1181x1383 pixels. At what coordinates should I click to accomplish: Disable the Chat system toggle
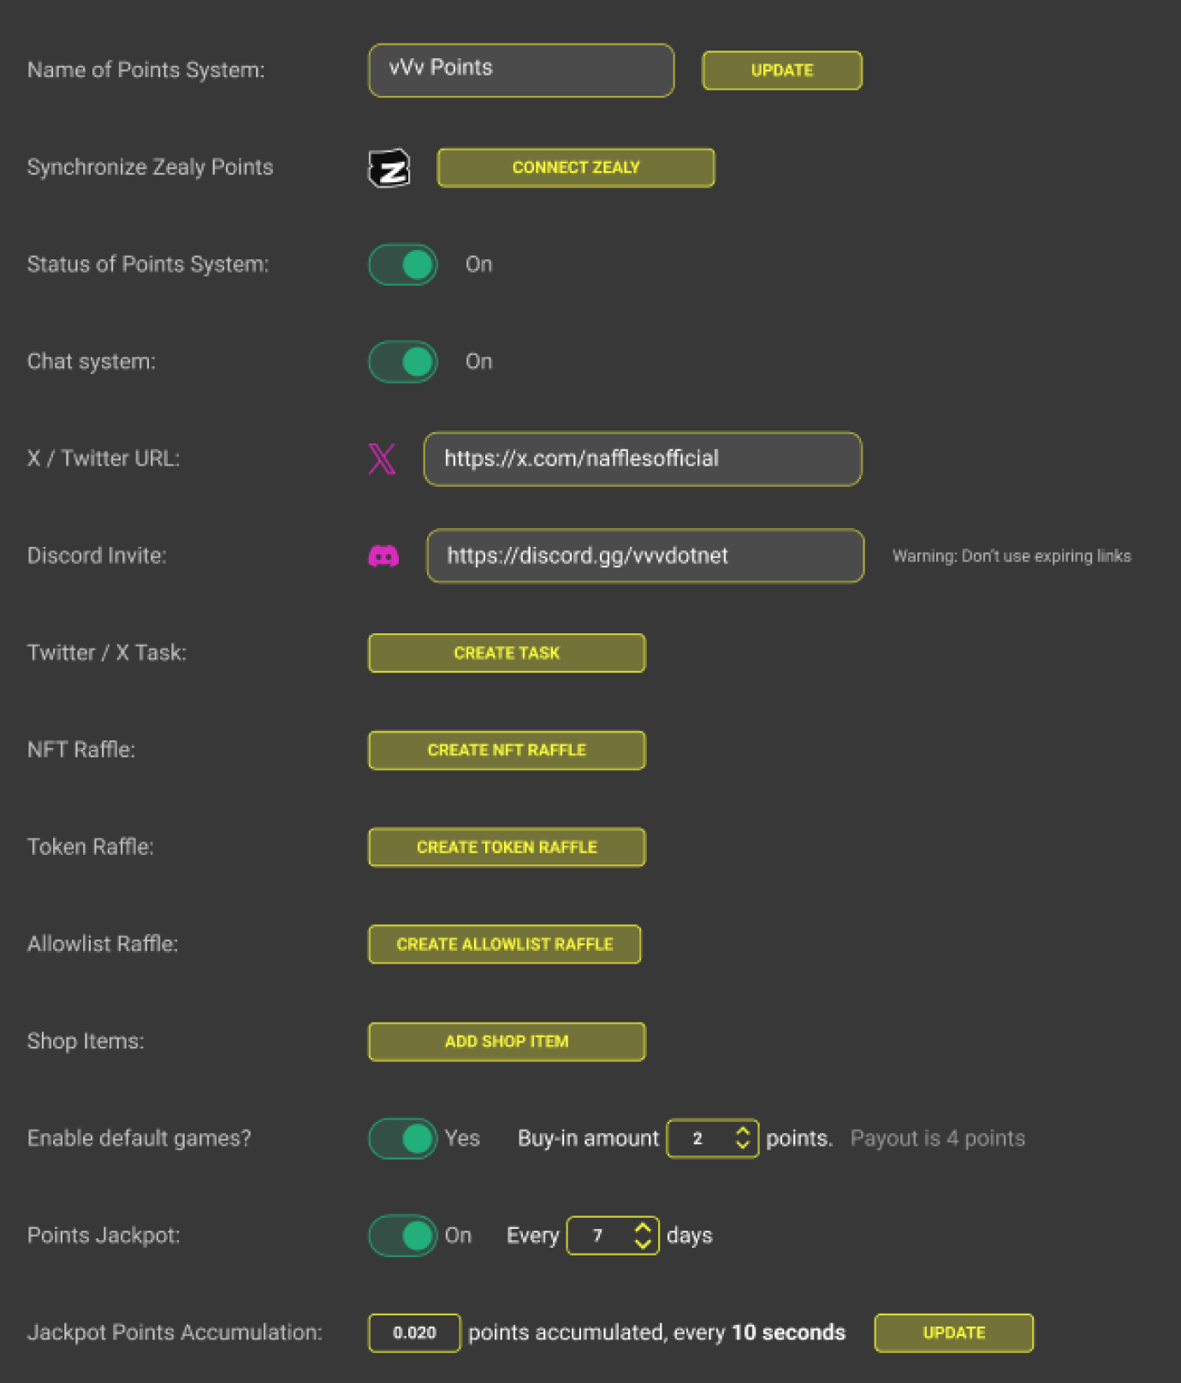[x=403, y=362]
